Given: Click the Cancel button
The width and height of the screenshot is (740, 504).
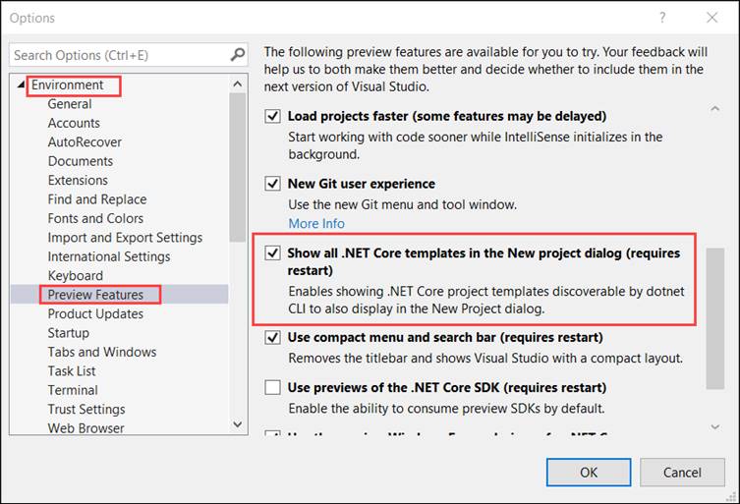Looking at the screenshot, I should (681, 472).
